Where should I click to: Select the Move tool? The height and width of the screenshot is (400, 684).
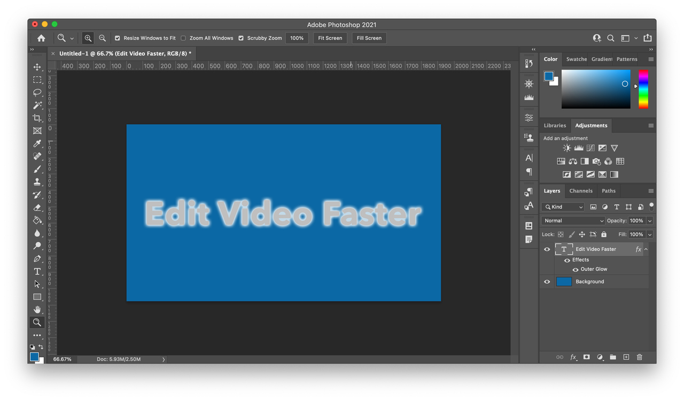37,67
